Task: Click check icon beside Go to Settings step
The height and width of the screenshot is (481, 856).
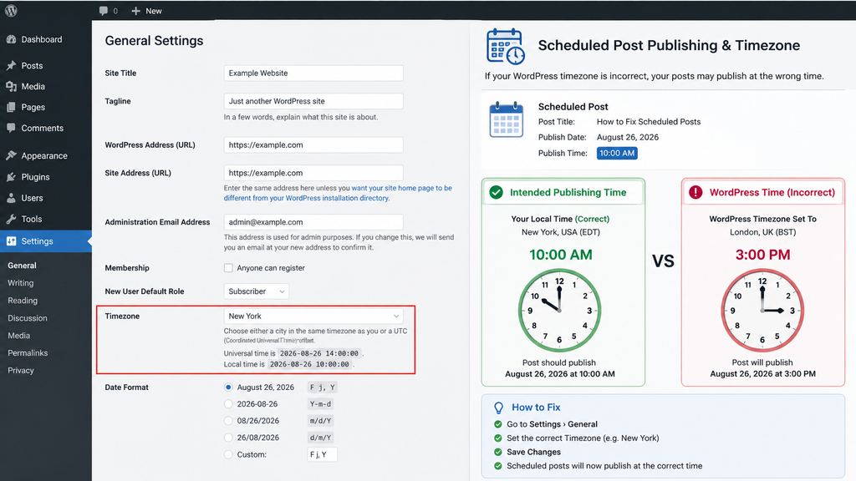Action: (498, 424)
